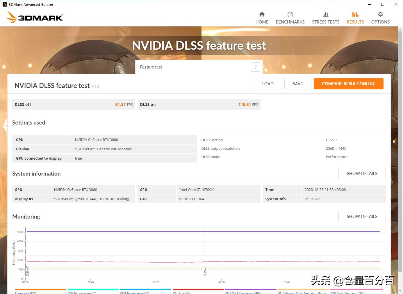The width and height of the screenshot is (403, 294).
Task: Click the scrollbar down arrow
Action: point(400,291)
